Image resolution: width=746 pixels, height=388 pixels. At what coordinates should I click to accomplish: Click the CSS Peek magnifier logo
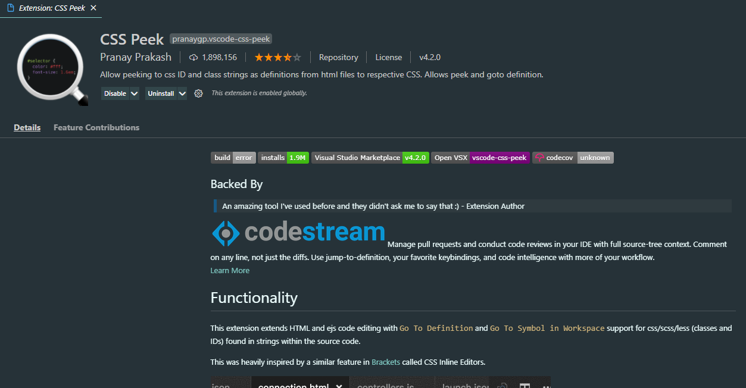click(53, 70)
